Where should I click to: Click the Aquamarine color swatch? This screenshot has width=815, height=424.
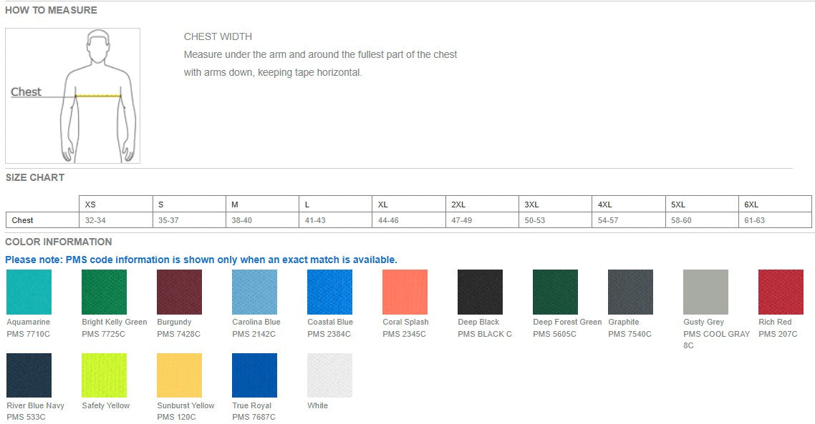click(29, 292)
